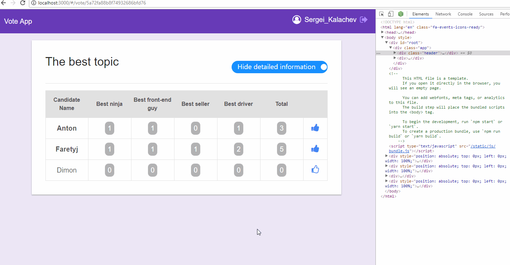Click the Best driver column header

point(238,104)
